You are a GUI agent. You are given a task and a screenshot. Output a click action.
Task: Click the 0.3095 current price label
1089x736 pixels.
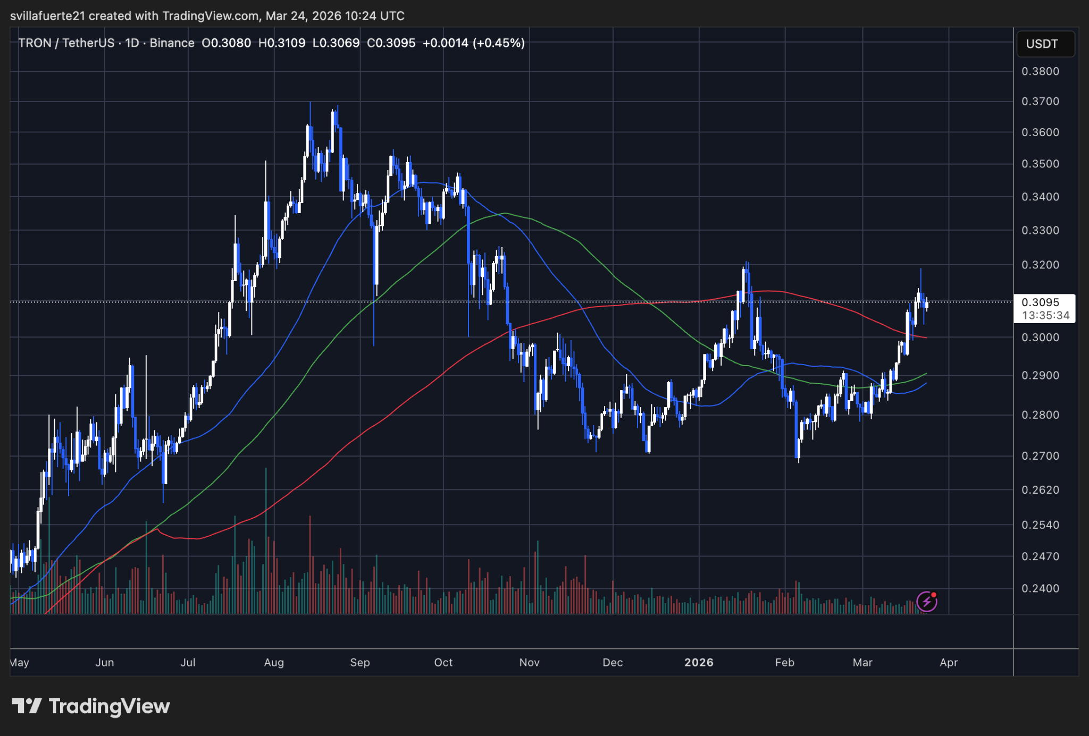coord(1041,302)
